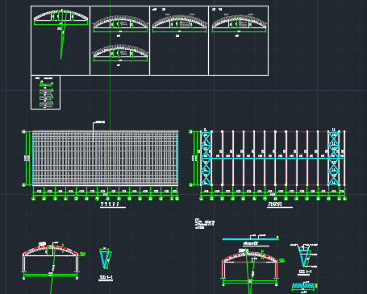Select the cyan wavy roofing sheet detail

(250, 238)
